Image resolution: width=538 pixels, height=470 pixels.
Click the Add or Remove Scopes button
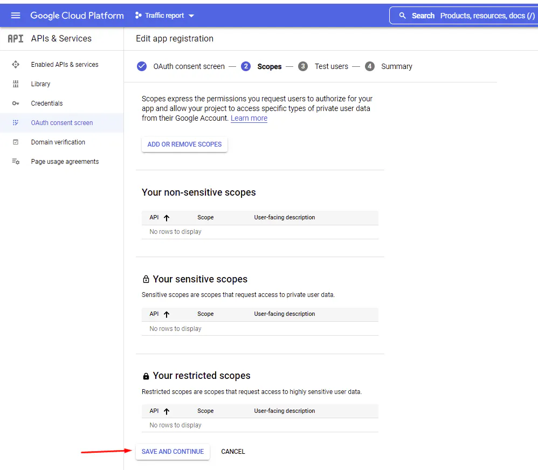(184, 144)
